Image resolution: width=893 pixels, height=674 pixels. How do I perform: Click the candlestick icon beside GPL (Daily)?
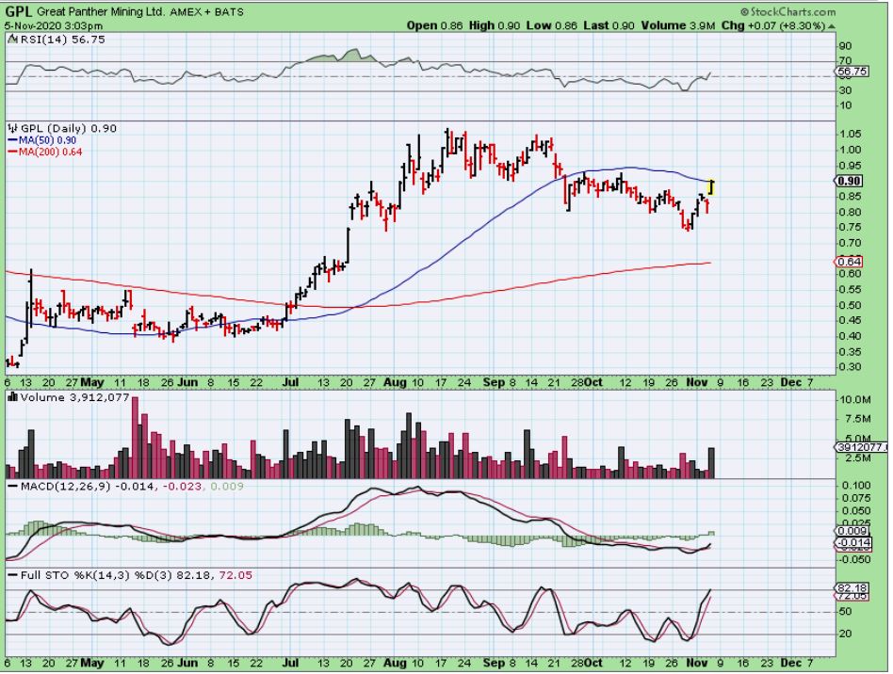coord(13,129)
